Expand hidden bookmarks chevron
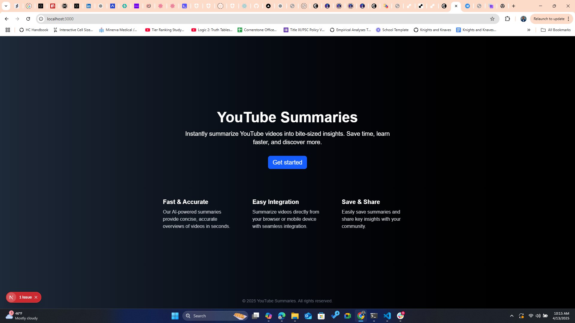The width and height of the screenshot is (575, 323). (529, 30)
